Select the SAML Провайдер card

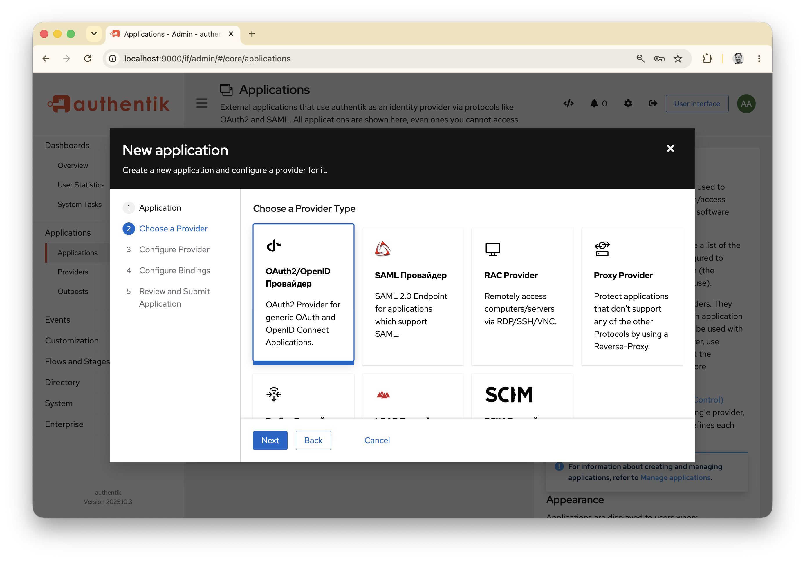(x=413, y=296)
